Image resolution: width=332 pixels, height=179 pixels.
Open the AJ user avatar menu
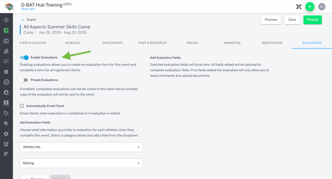coord(322,7)
